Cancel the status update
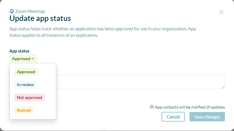 tap(173, 117)
